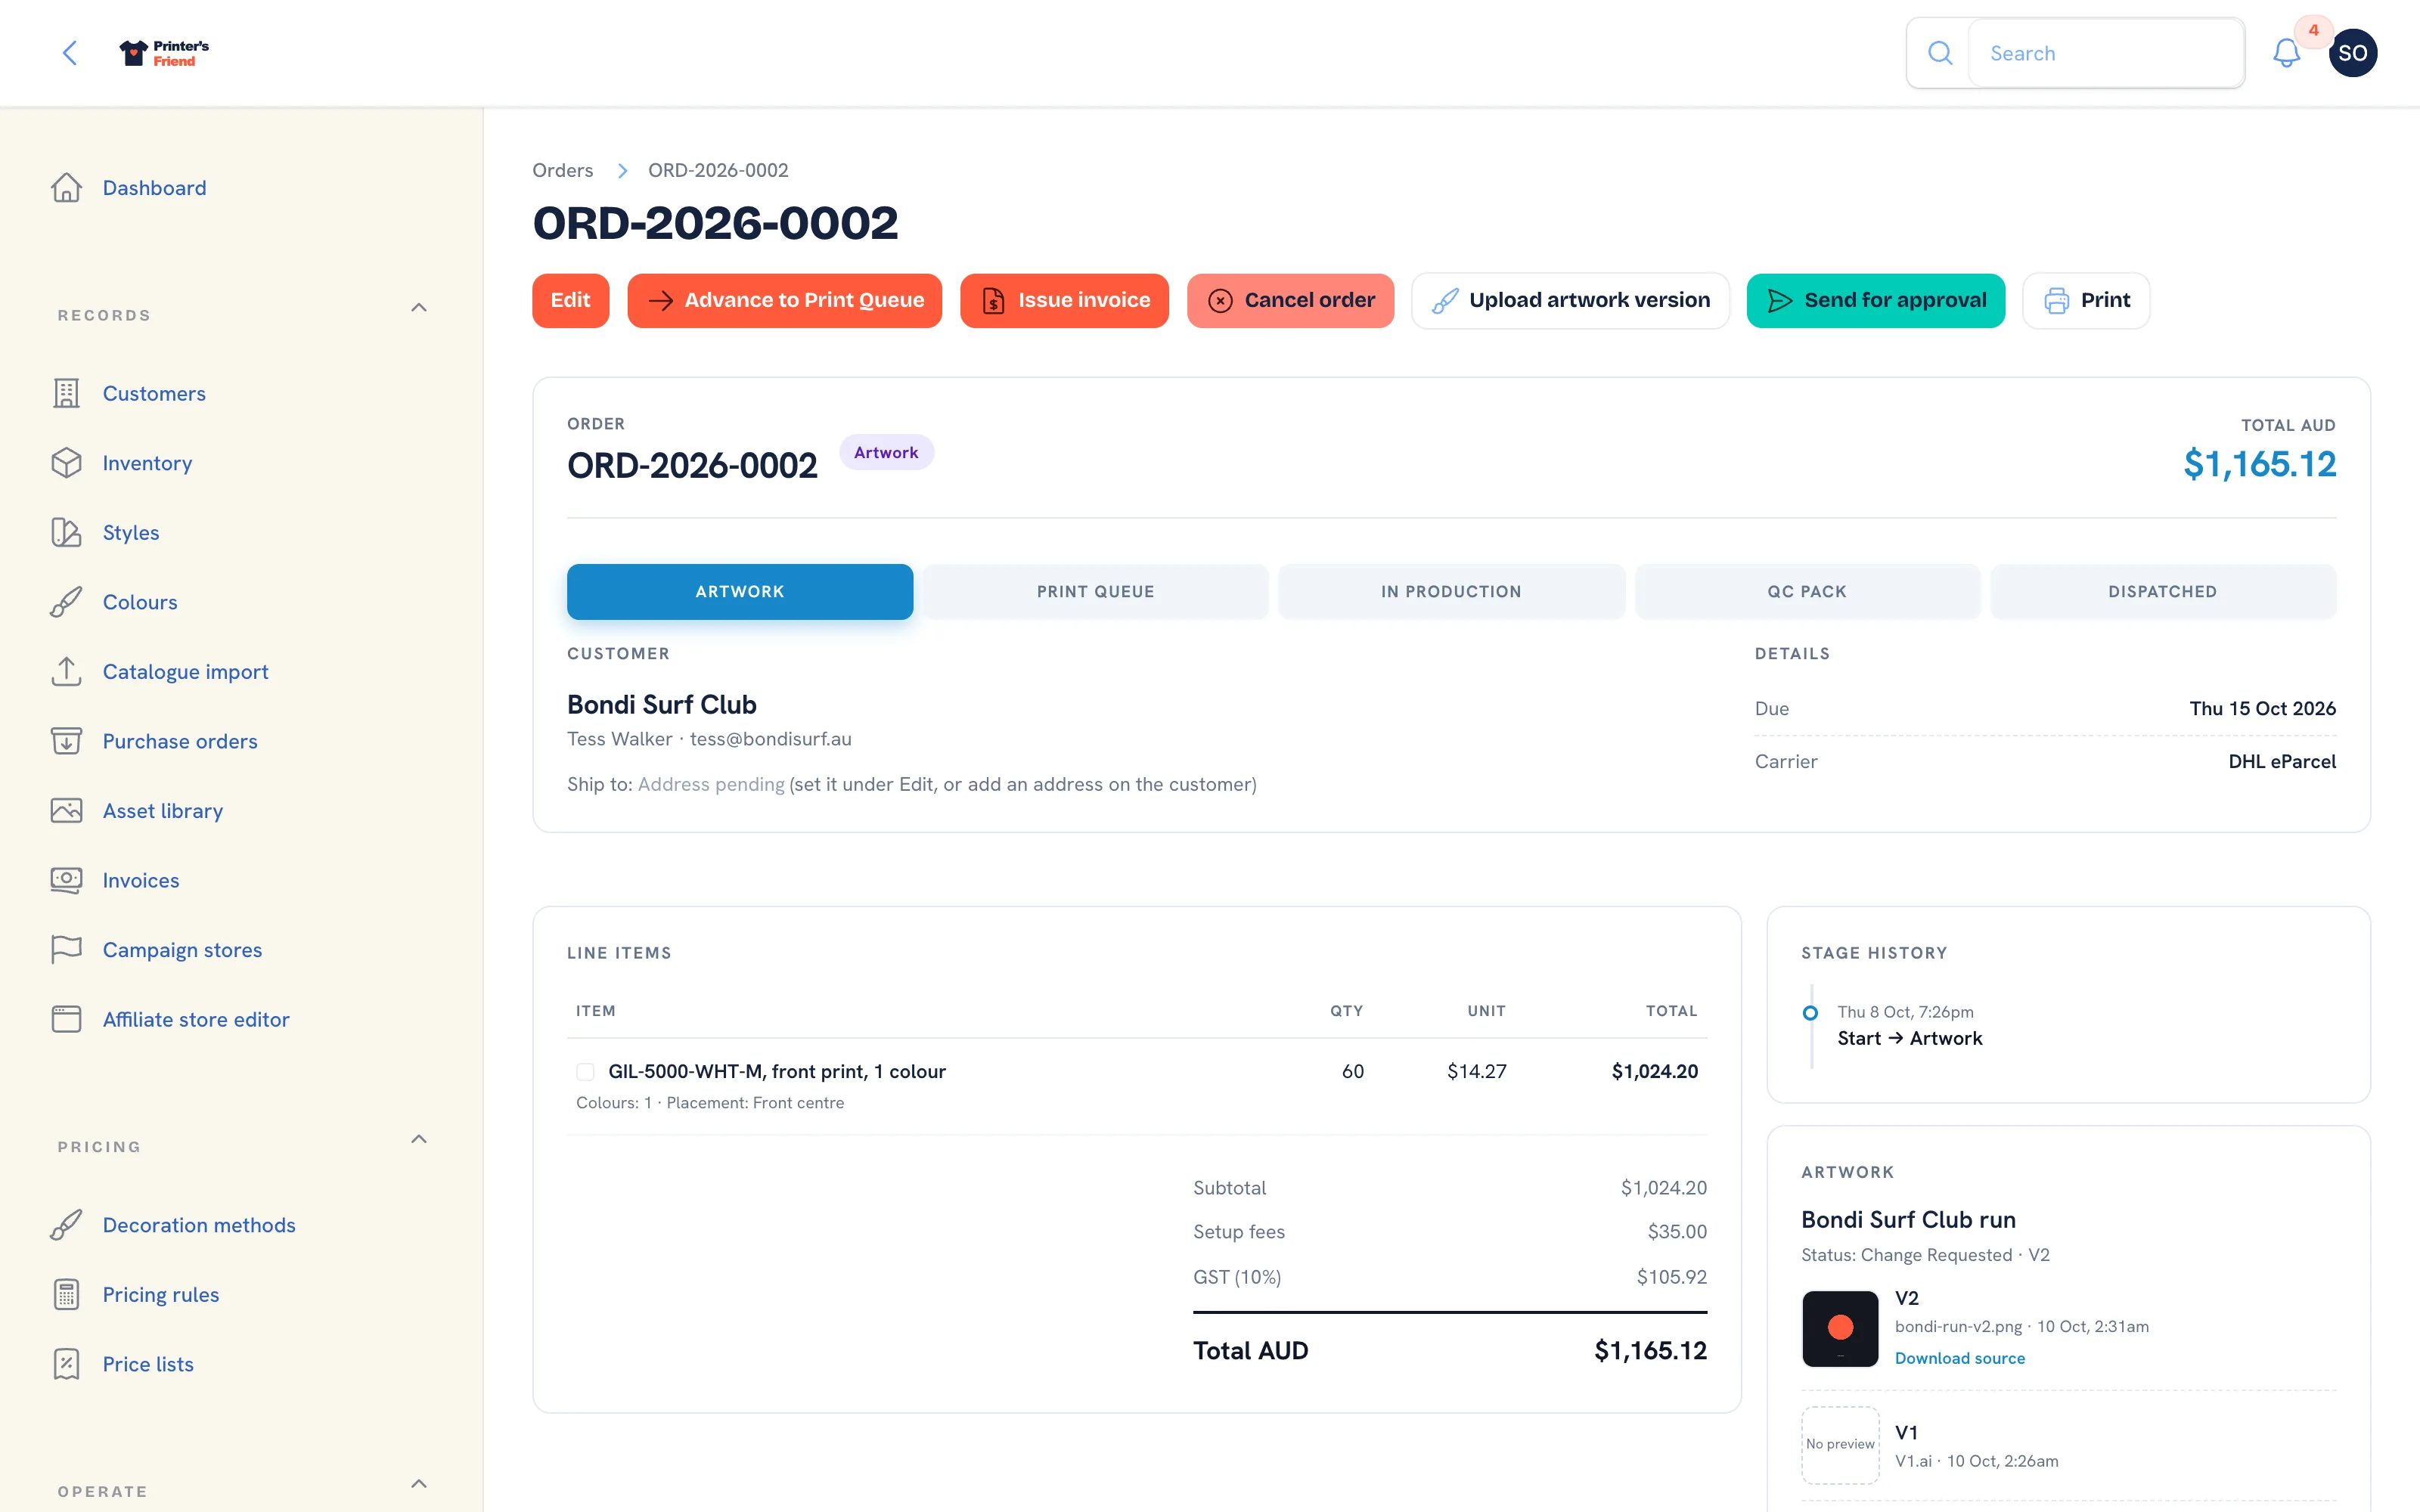Open the Printer's Friend logo home
Image resolution: width=2420 pixels, height=1512 pixels.
(x=164, y=53)
